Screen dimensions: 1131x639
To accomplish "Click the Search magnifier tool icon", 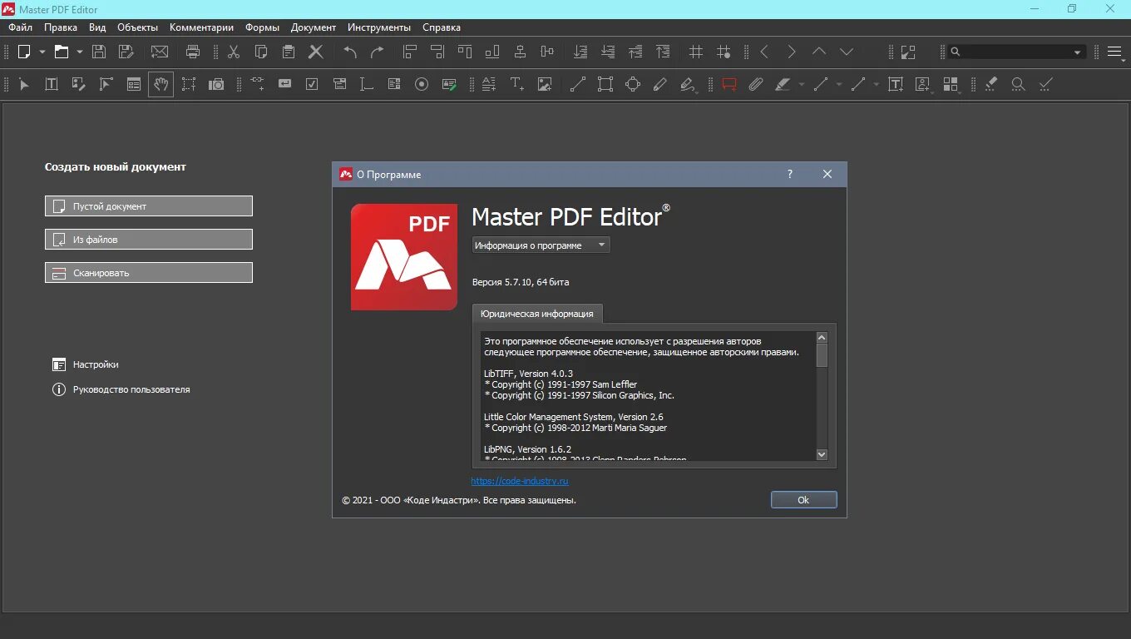I will pyautogui.click(x=1018, y=84).
